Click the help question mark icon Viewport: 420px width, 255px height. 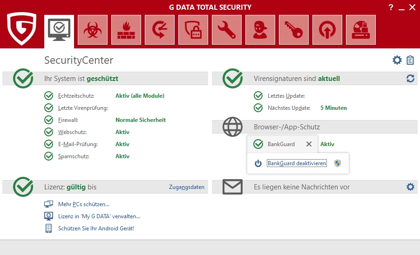pyautogui.click(x=391, y=7)
